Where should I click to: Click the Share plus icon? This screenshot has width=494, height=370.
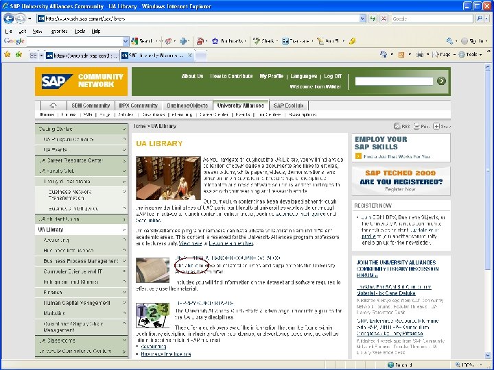pos(436,126)
